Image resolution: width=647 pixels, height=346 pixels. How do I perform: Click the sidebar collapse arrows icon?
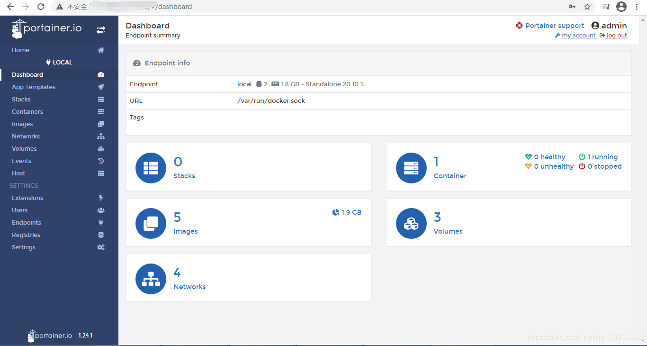point(101,30)
